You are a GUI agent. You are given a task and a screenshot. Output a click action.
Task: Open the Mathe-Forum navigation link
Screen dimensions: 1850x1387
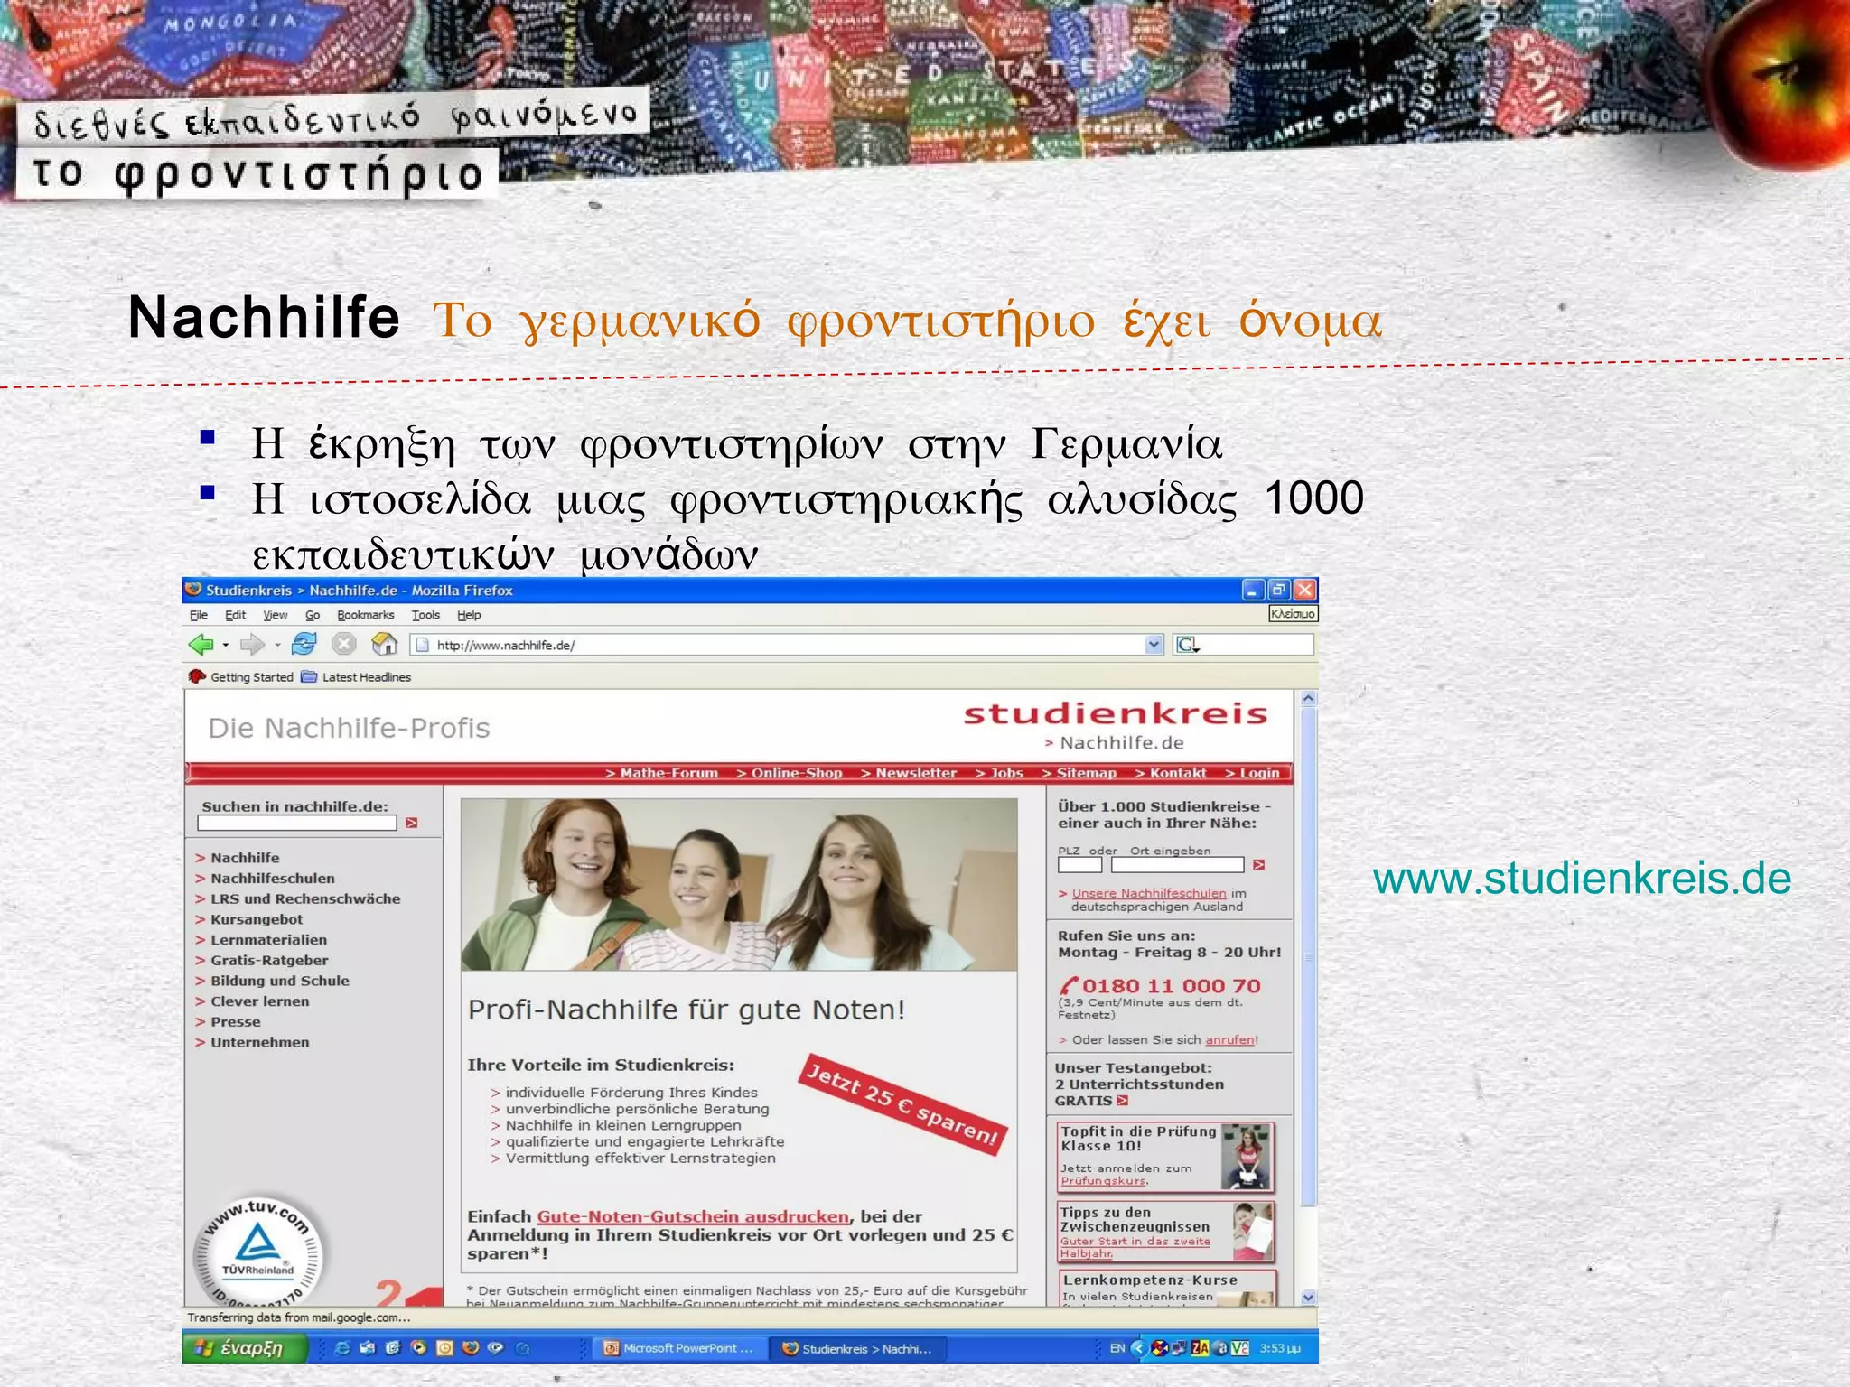click(662, 773)
